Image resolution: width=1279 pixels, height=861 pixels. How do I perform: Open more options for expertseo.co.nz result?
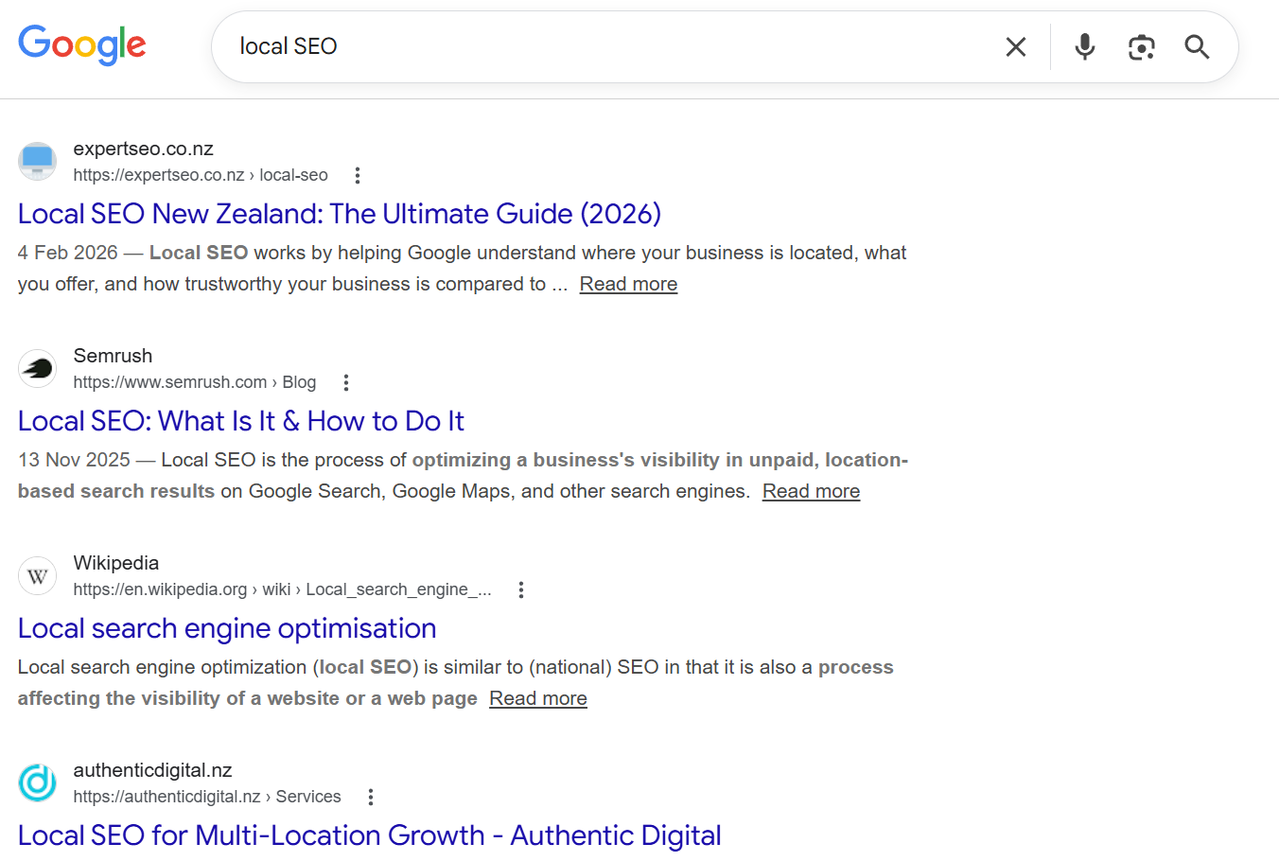[x=357, y=175]
